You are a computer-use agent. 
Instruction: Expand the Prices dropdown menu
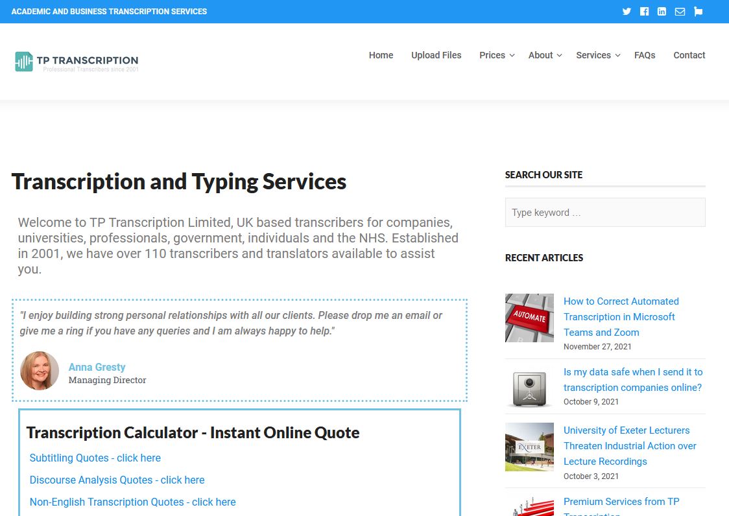(x=497, y=55)
